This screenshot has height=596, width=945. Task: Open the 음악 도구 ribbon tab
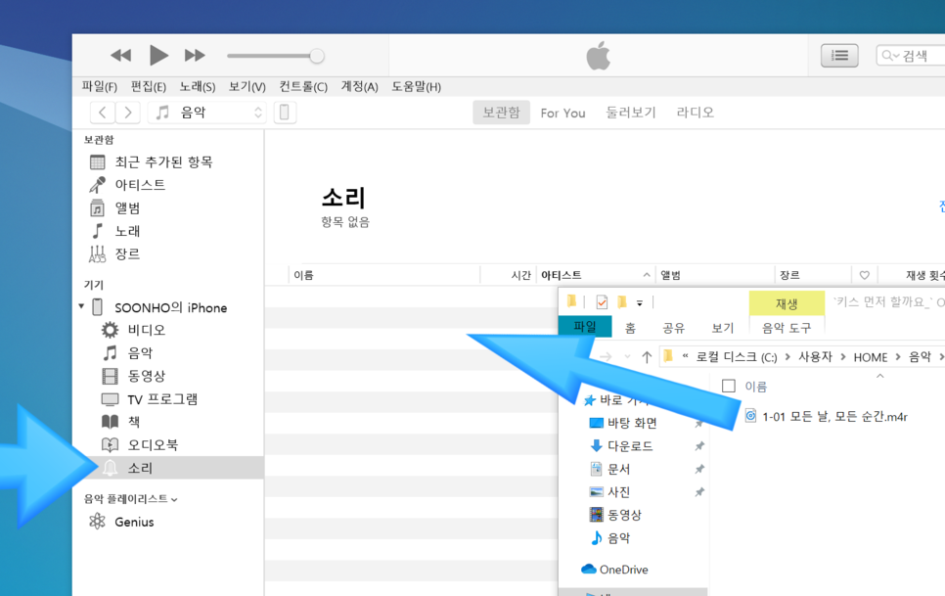coord(787,328)
